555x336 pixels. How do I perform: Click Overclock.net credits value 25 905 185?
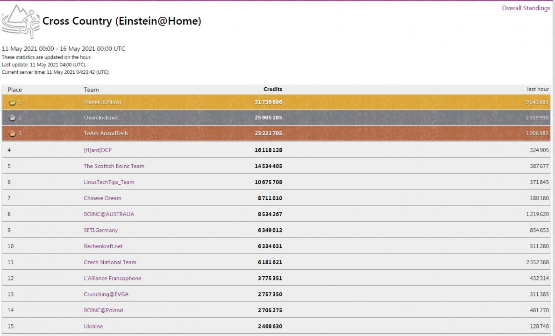pos(268,118)
